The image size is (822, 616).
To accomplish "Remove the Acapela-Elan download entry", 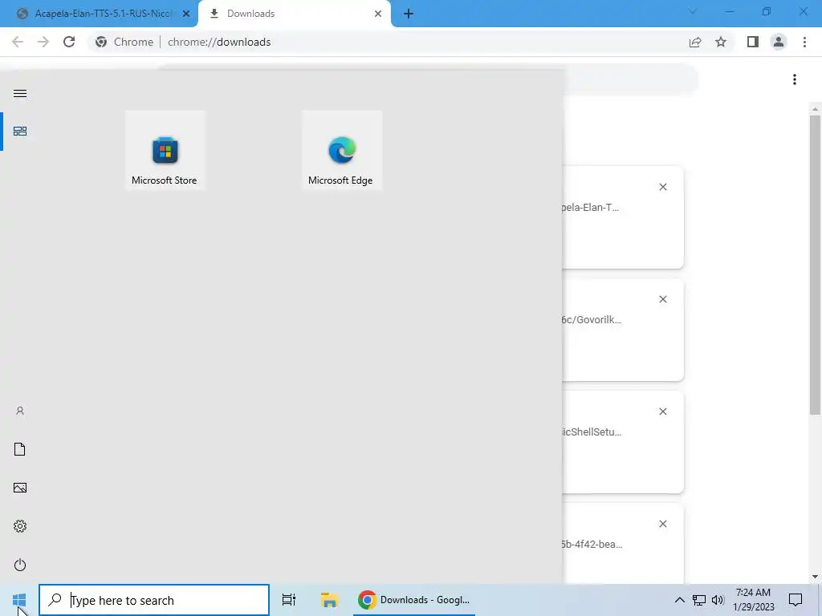I will (662, 187).
